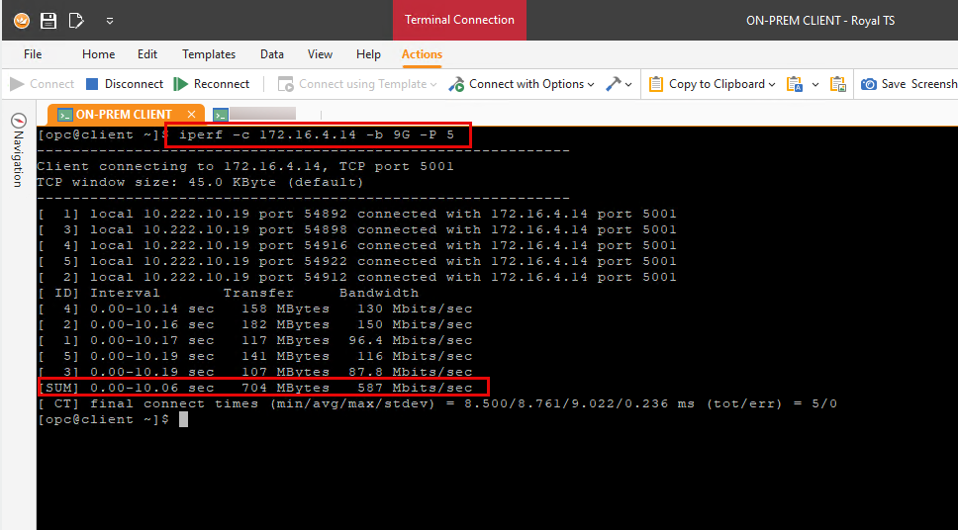
Task: Click the Royal TS application logo icon
Action: [21, 20]
